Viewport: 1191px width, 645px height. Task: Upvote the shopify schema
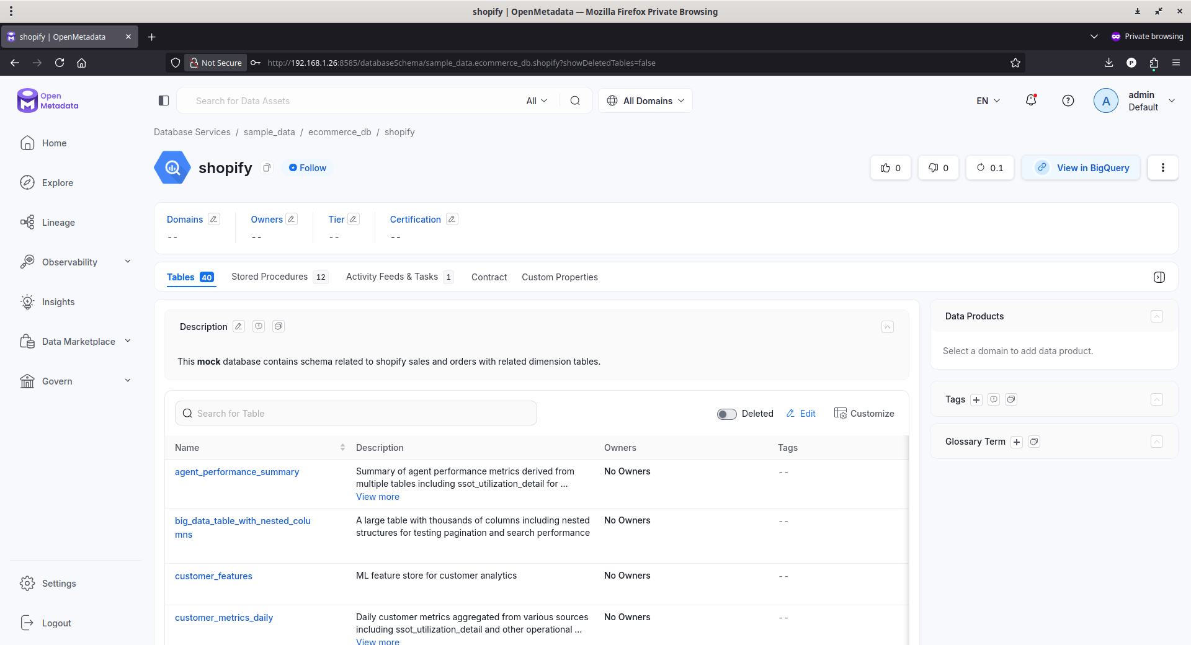891,167
